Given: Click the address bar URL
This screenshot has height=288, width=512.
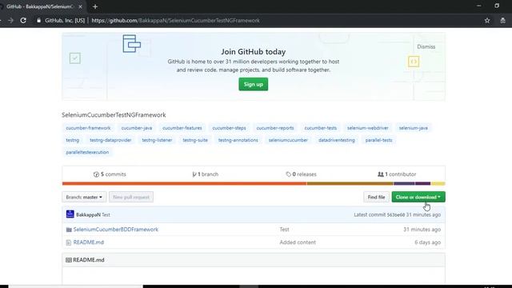Looking at the screenshot, I should tap(175, 20).
